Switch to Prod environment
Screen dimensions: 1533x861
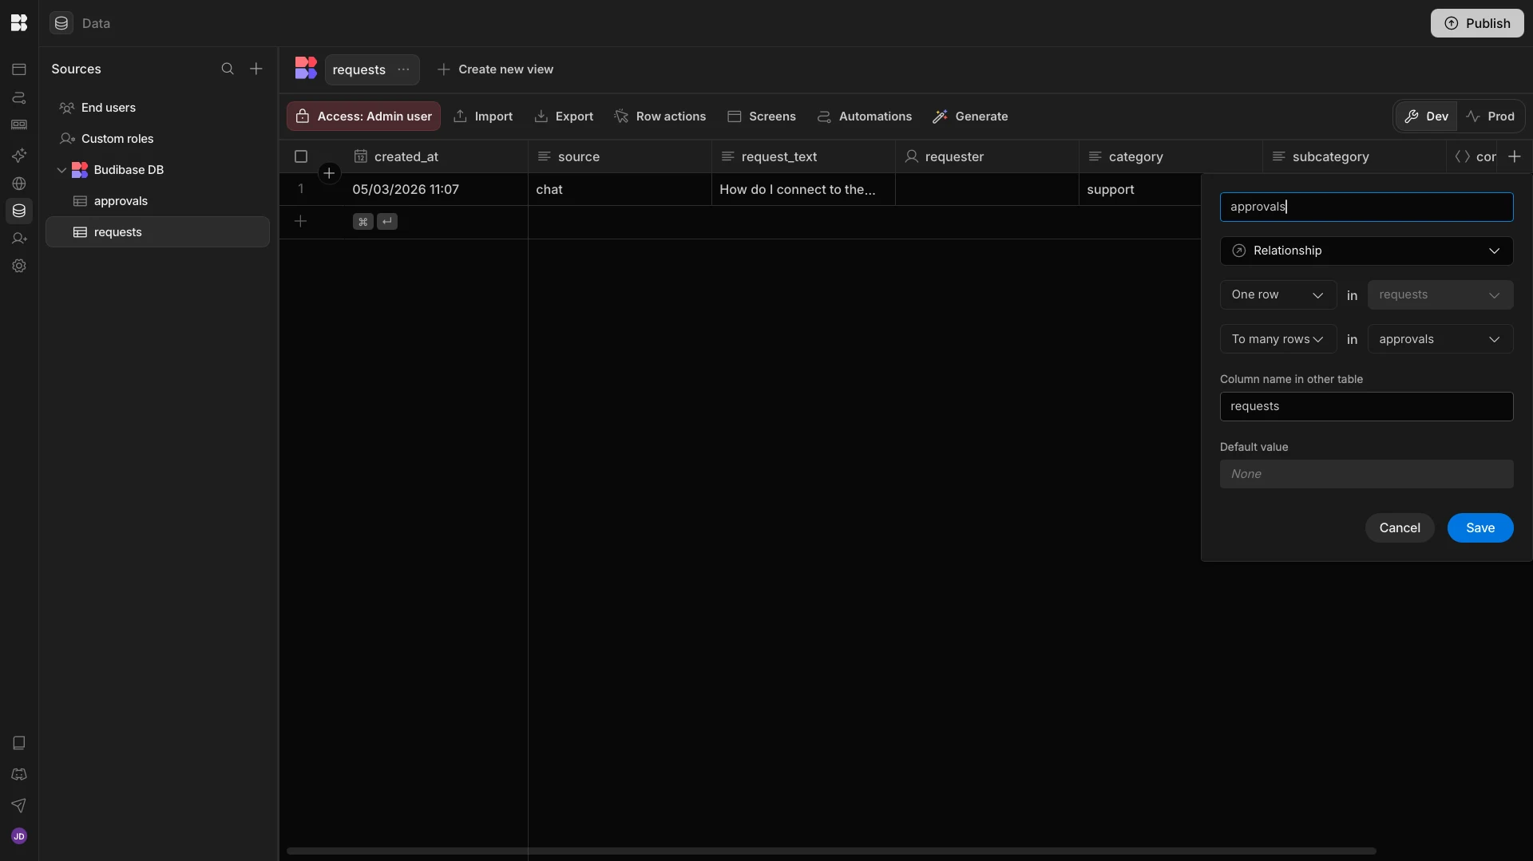point(1490,117)
